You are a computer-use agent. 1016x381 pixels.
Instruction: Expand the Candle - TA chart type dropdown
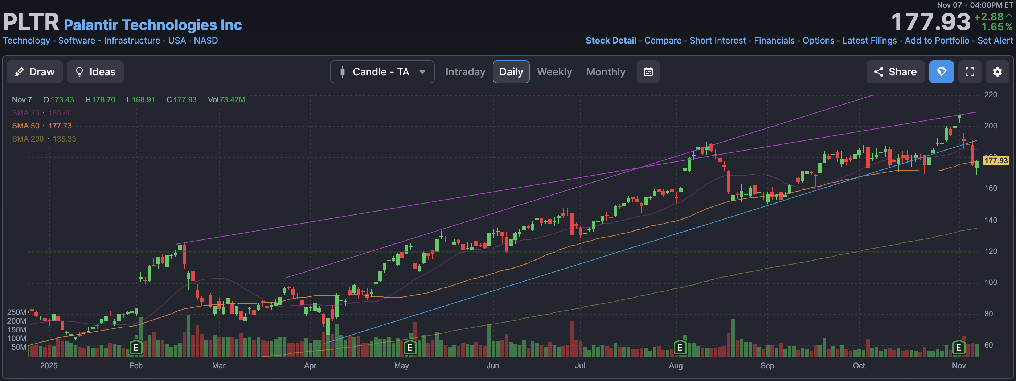tap(382, 72)
